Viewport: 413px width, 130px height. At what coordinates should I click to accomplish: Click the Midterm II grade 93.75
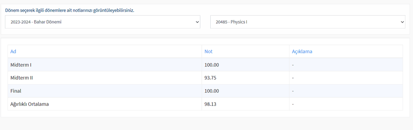coord(210,78)
